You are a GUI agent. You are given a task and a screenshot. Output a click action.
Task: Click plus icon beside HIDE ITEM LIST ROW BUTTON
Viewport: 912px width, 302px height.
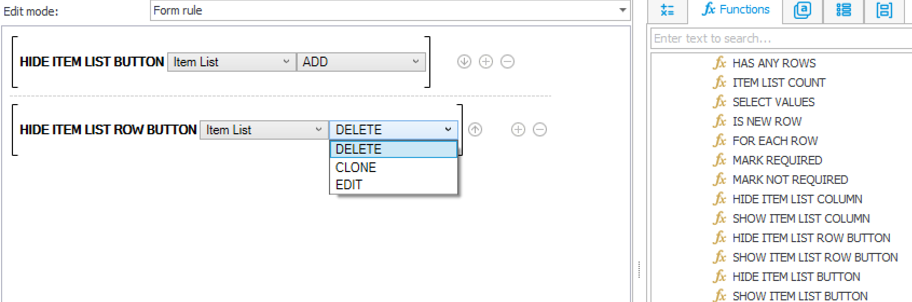pyautogui.click(x=518, y=129)
